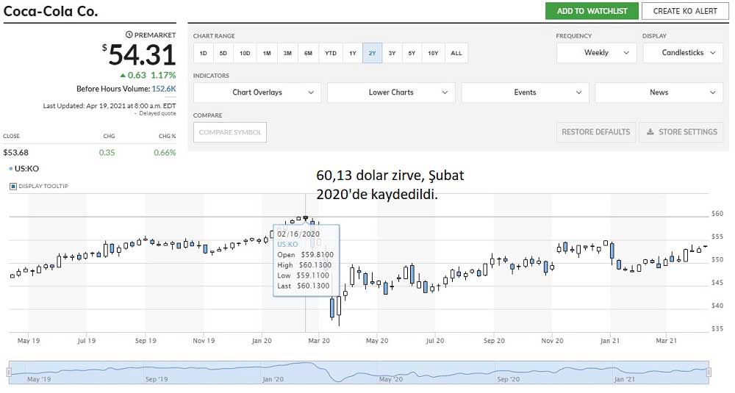The height and width of the screenshot is (393, 735).
Task: Add KO to watchlist
Action: [592, 11]
